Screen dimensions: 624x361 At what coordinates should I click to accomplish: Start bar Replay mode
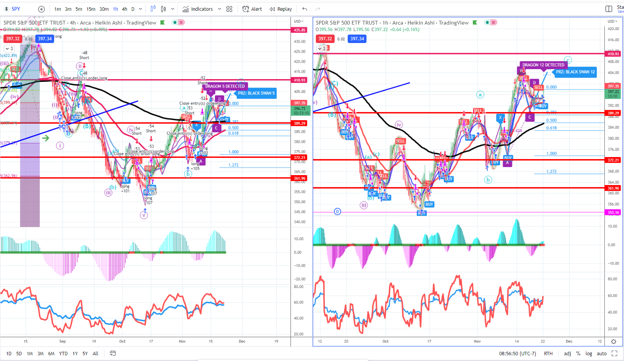point(281,9)
